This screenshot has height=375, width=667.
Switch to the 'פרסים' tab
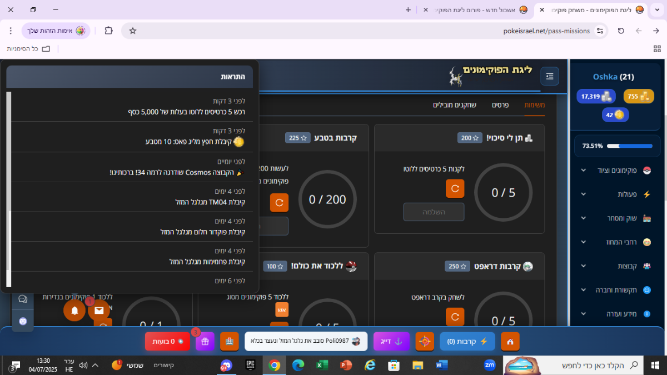point(500,105)
